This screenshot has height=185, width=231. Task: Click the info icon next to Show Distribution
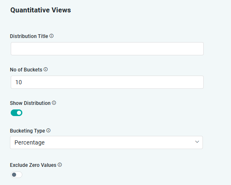[x=54, y=103]
